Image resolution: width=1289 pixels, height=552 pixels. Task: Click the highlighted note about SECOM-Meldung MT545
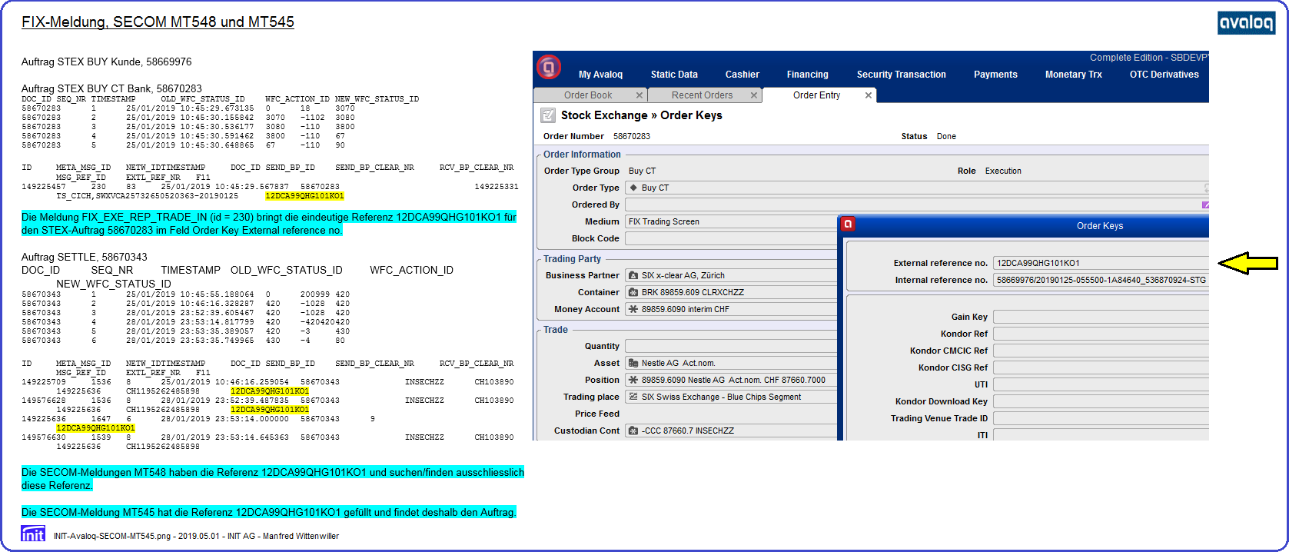tap(269, 512)
